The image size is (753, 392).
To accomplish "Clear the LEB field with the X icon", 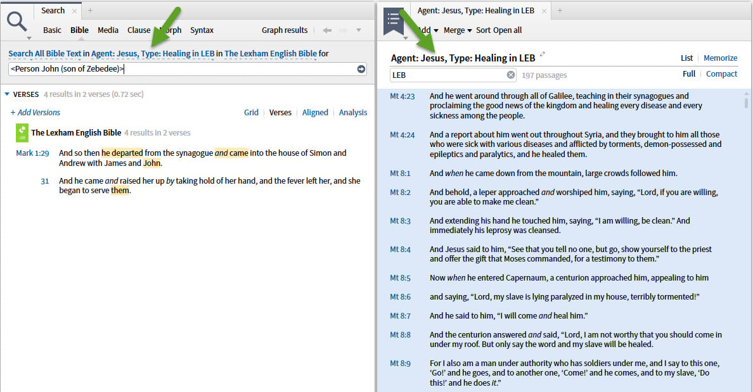I will (x=510, y=75).
